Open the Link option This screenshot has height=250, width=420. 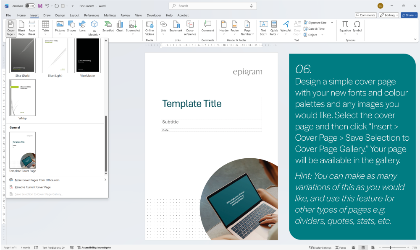click(163, 28)
